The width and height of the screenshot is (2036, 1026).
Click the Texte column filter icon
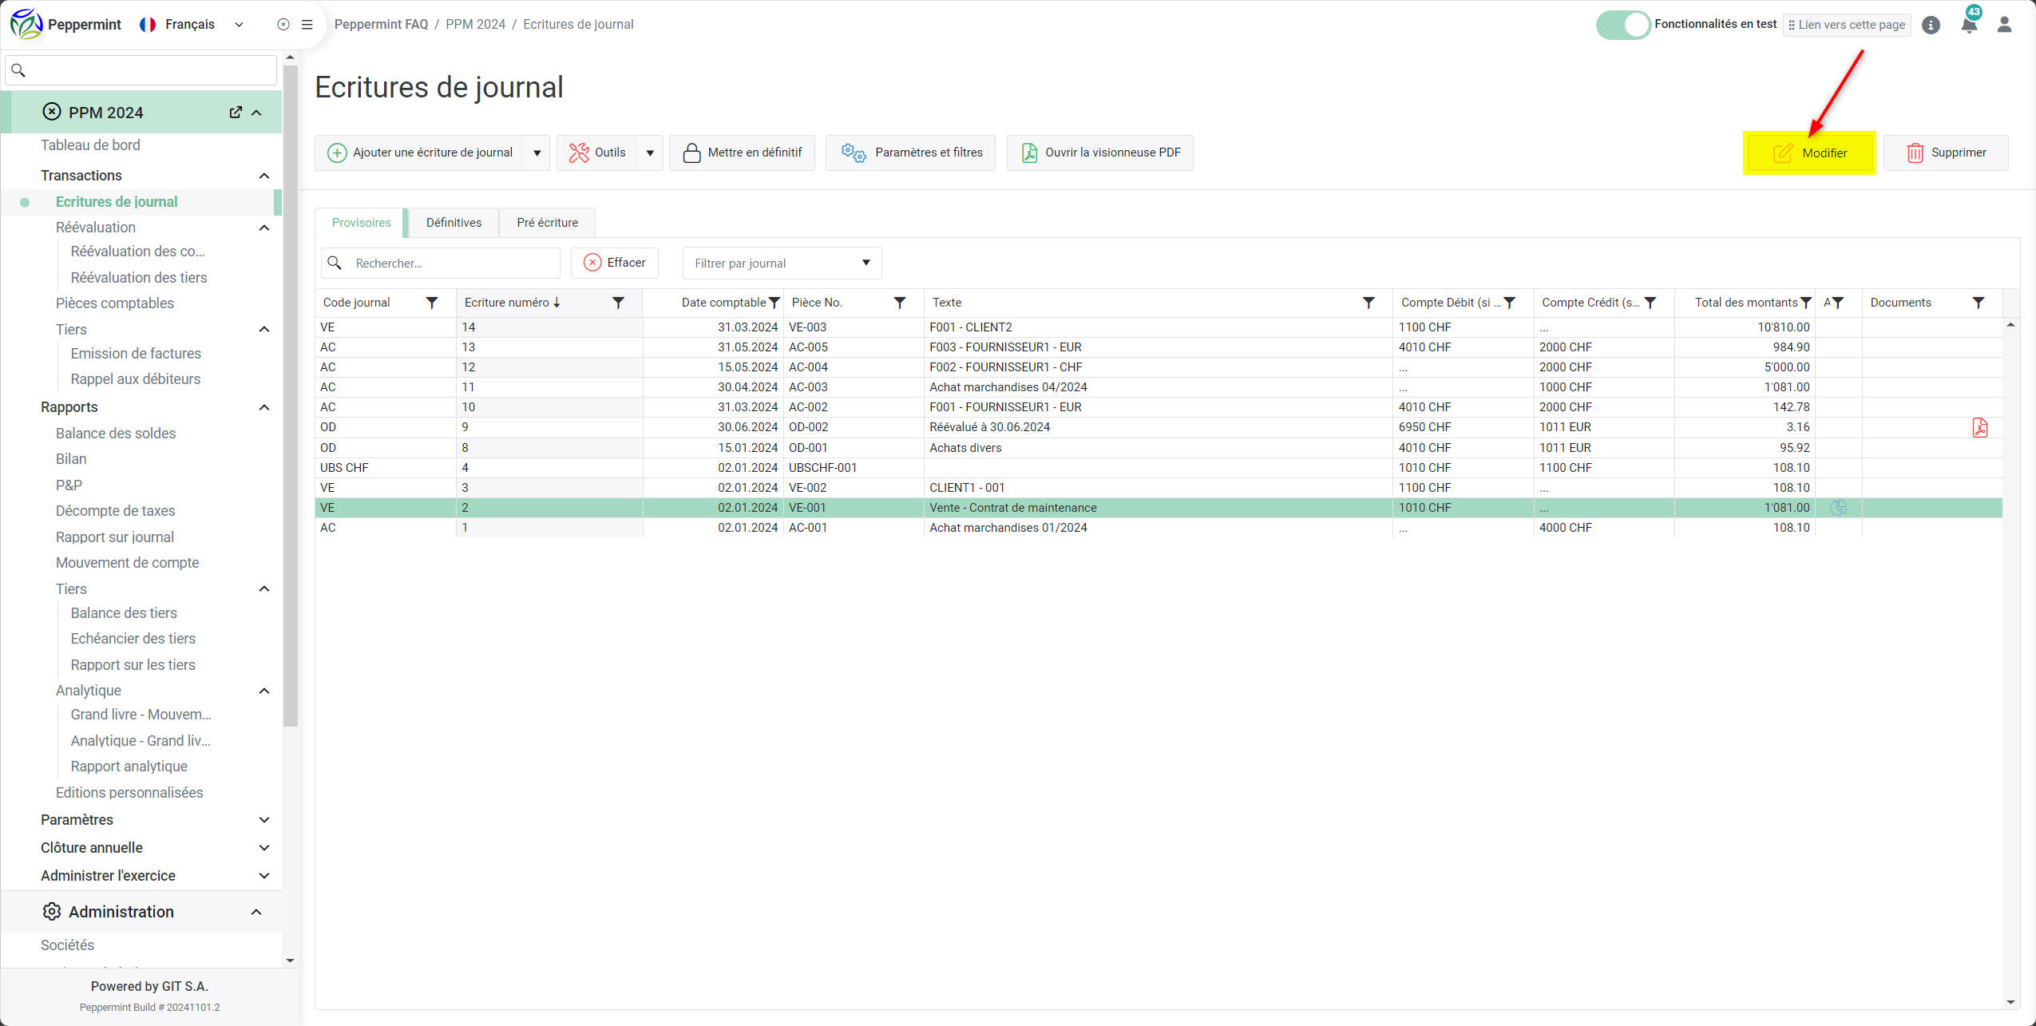(x=1369, y=303)
